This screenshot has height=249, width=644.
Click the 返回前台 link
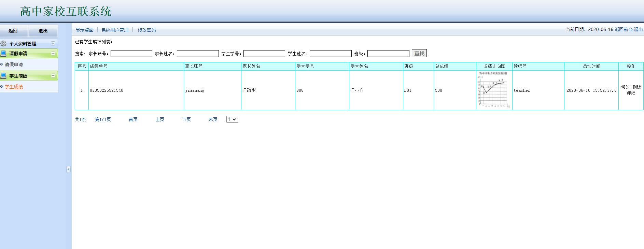624,29
